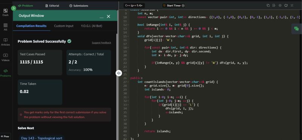Switch to the Custom Input tab

click(x=64, y=26)
